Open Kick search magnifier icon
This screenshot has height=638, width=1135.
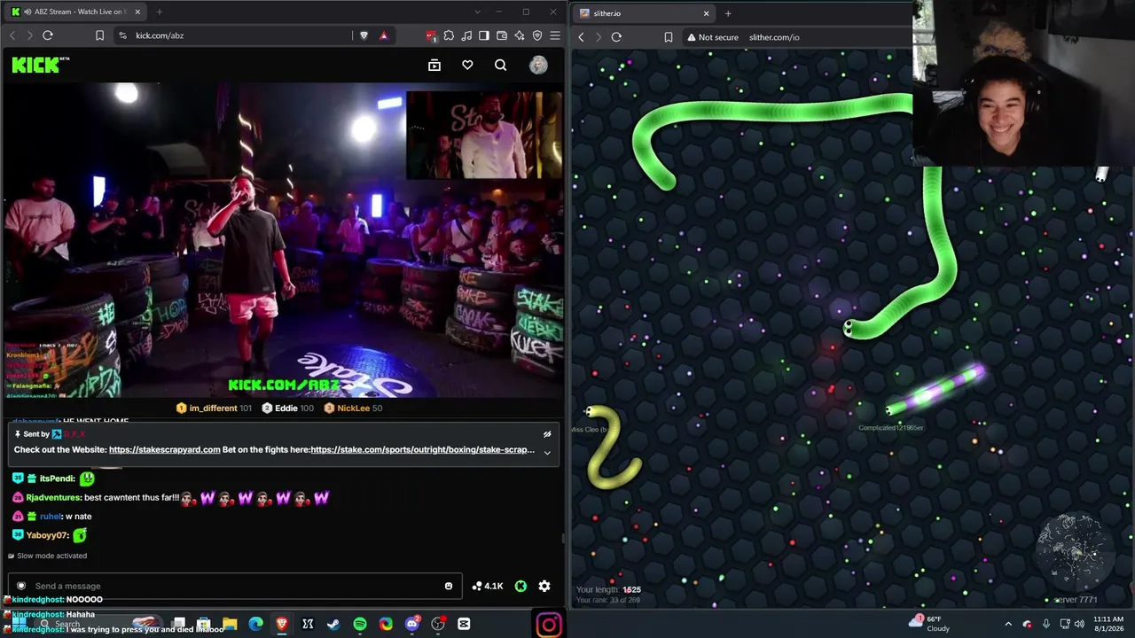coord(501,65)
